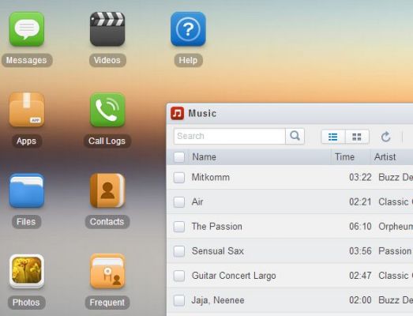Select the checkbox for Sensual Sax

(x=179, y=251)
